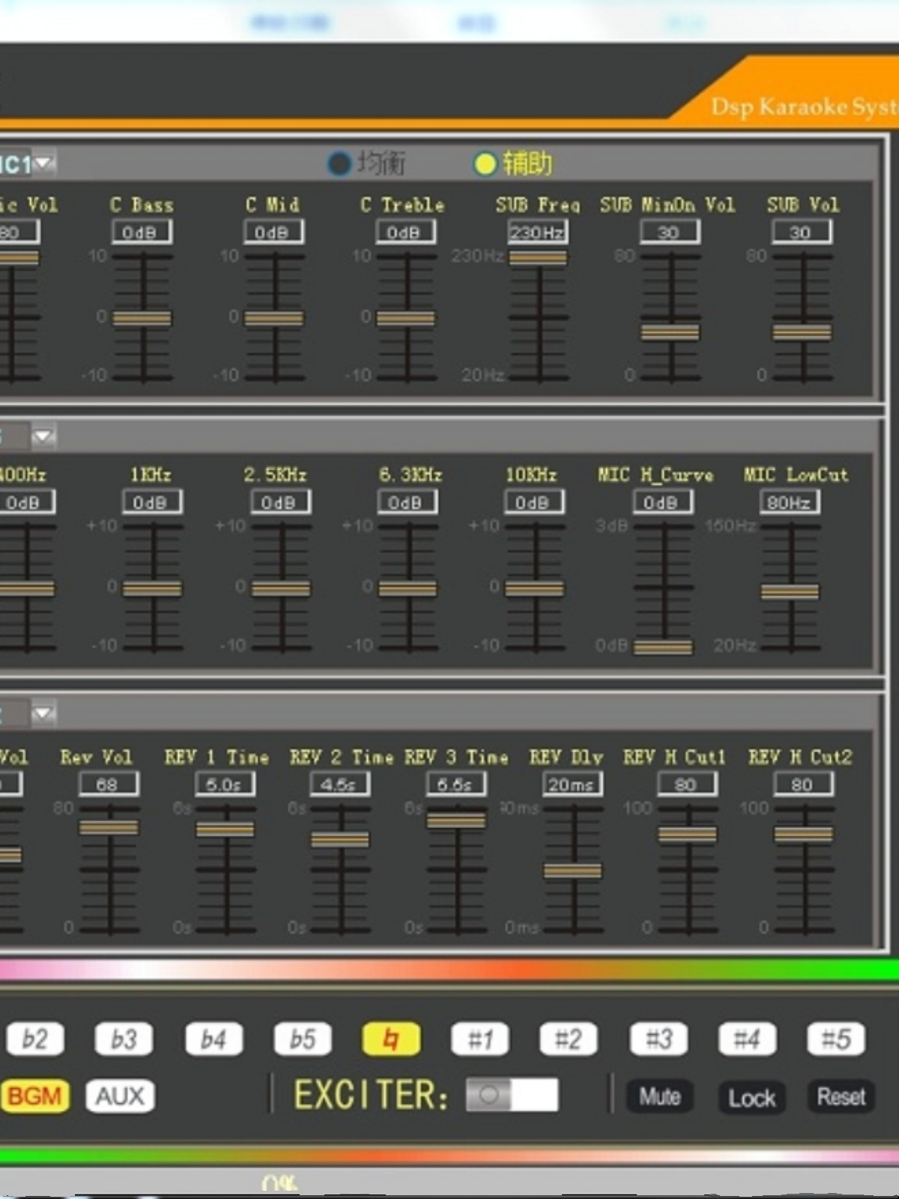Screen dimensions: 899x1199
Task: Open the dropdown above the Rev Vol section
Action: (x=43, y=713)
